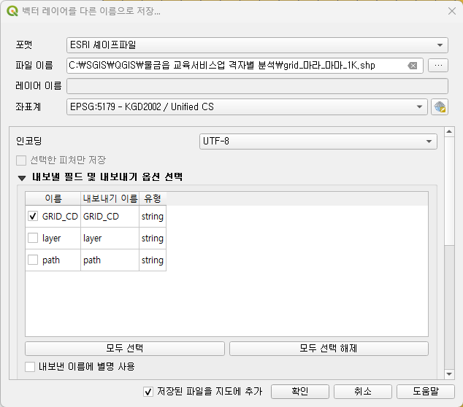Browse for a file with the ellipsis button
Image resolution: width=463 pixels, height=407 pixels.
438,65
